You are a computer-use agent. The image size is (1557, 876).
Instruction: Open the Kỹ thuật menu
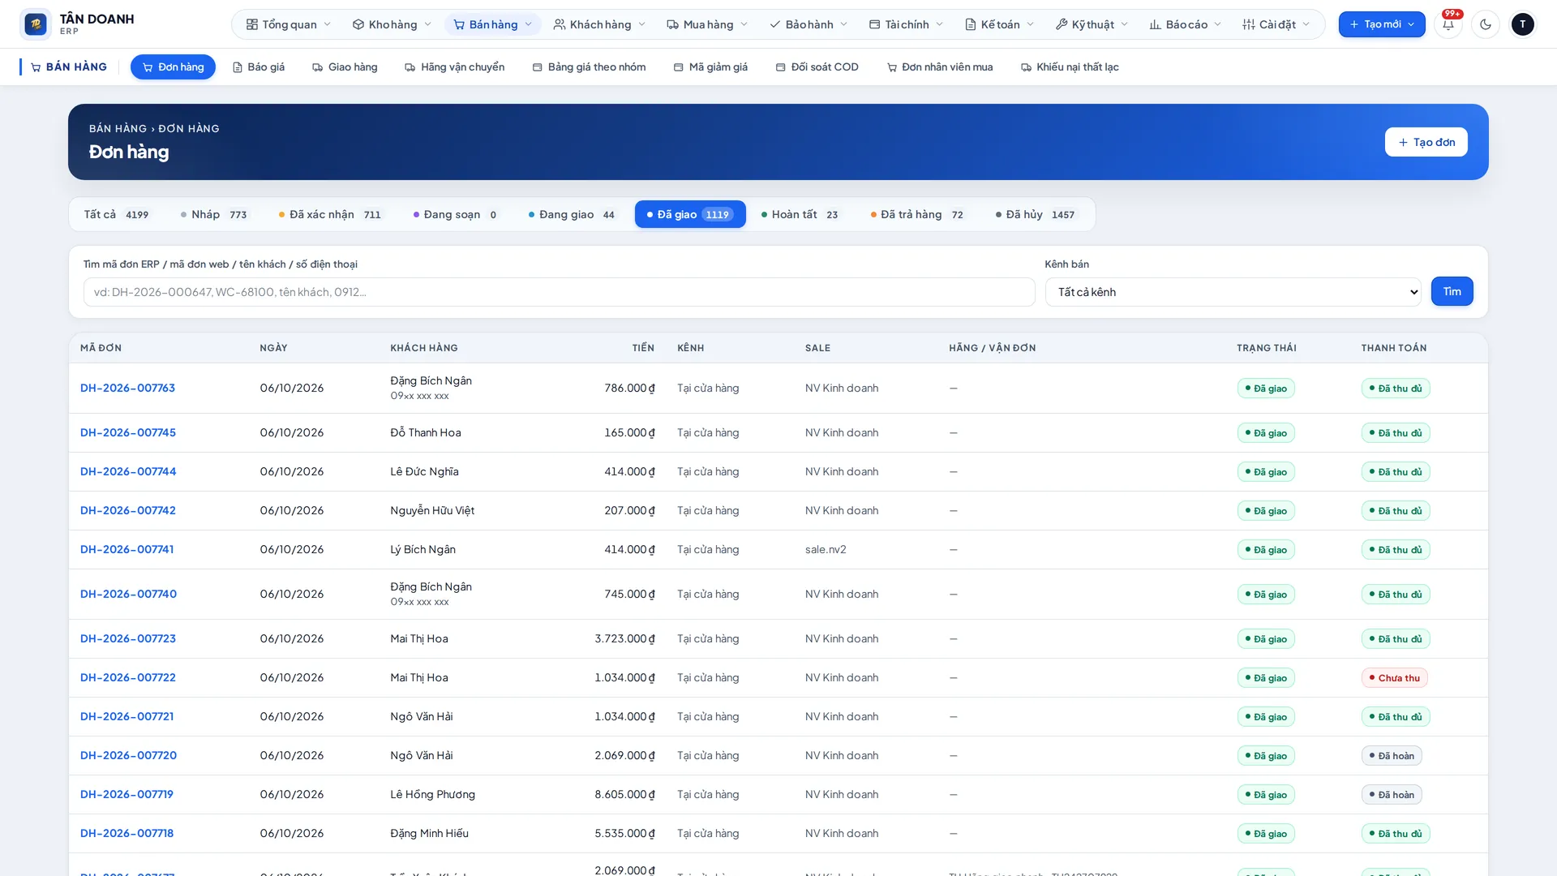point(1092,24)
